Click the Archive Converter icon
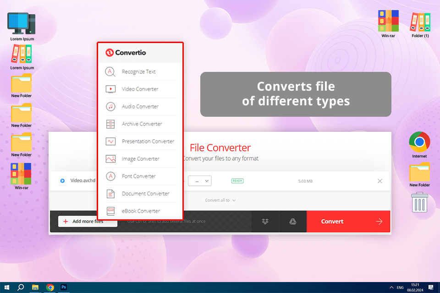The height and width of the screenshot is (293, 440). 110,124
